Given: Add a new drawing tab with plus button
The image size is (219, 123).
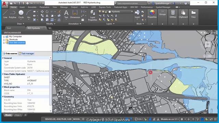Looking at the screenshot, I should click(x=50, y=28).
